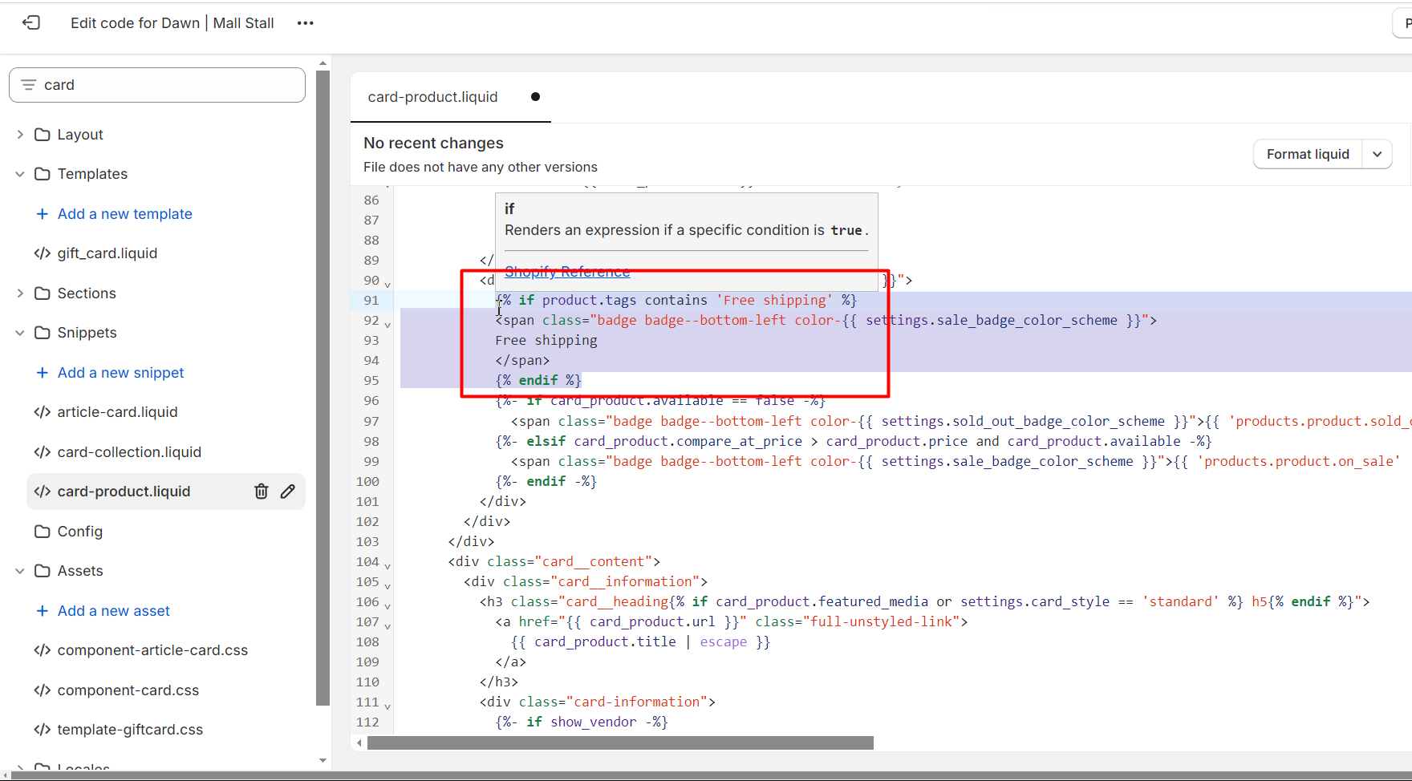Image resolution: width=1412 pixels, height=781 pixels.
Task: Fold code at line 92
Action: click(387, 325)
